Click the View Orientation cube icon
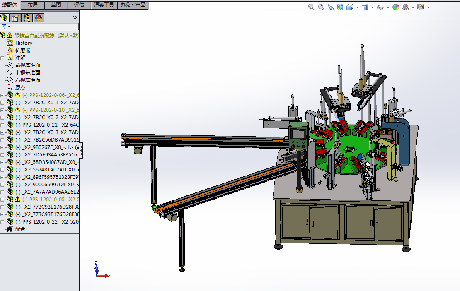 point(350,7)
